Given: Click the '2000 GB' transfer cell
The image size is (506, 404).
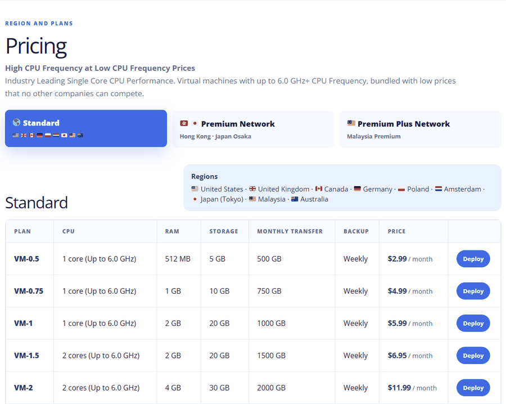Looking at the screenshot, I should coord(272,388).
